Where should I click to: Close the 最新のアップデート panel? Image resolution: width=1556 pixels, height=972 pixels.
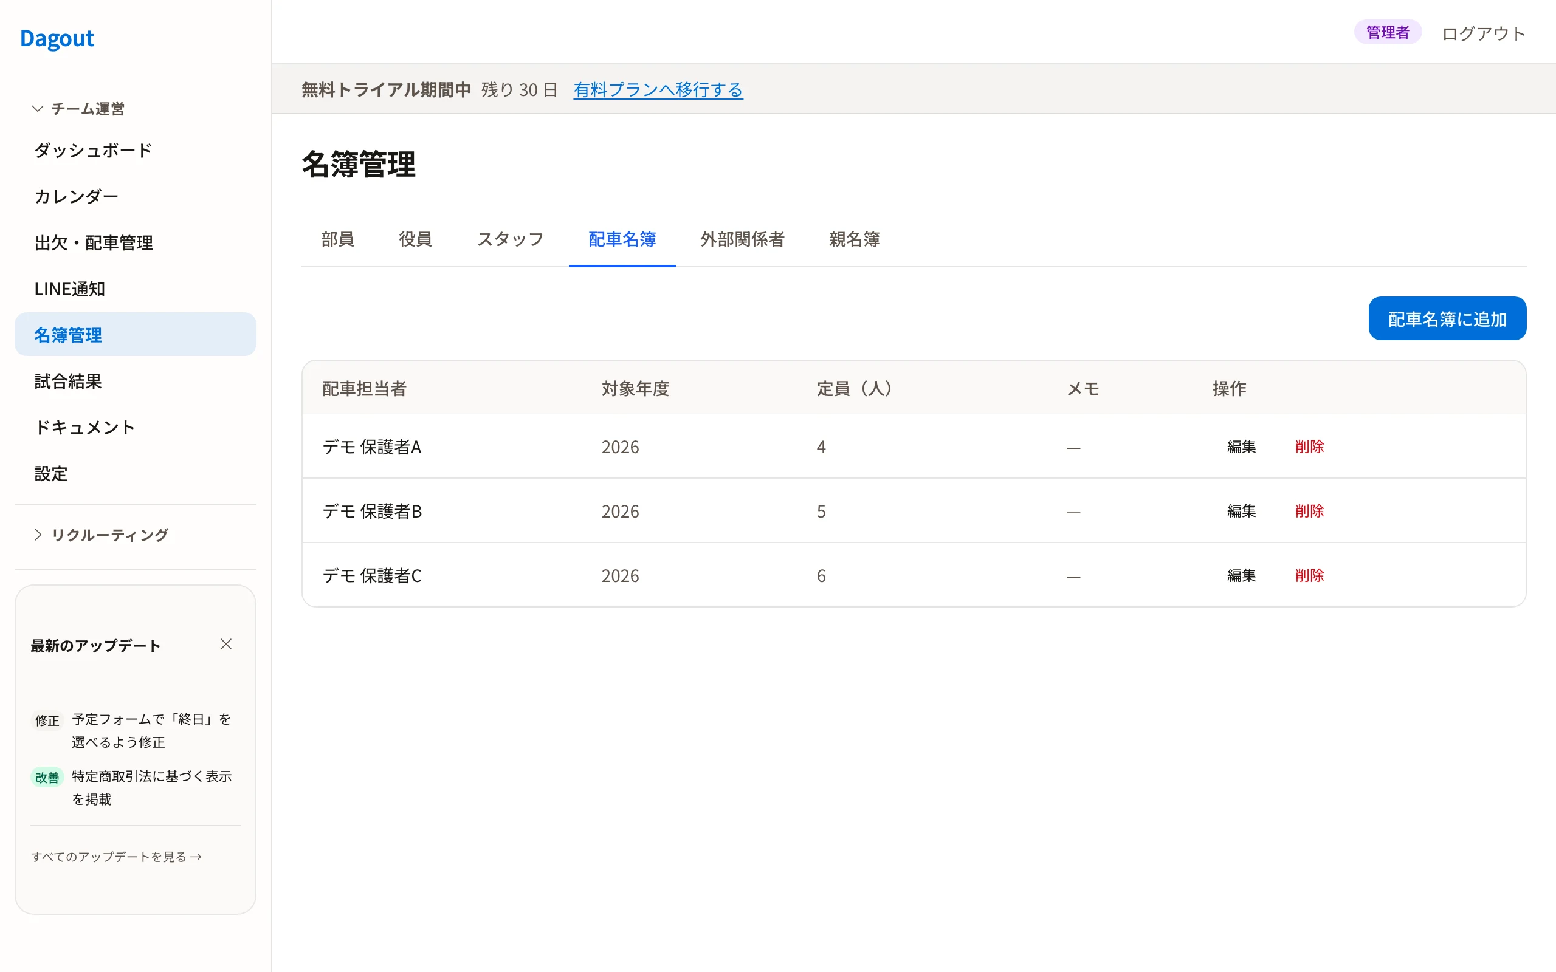(x=225, y=644)
